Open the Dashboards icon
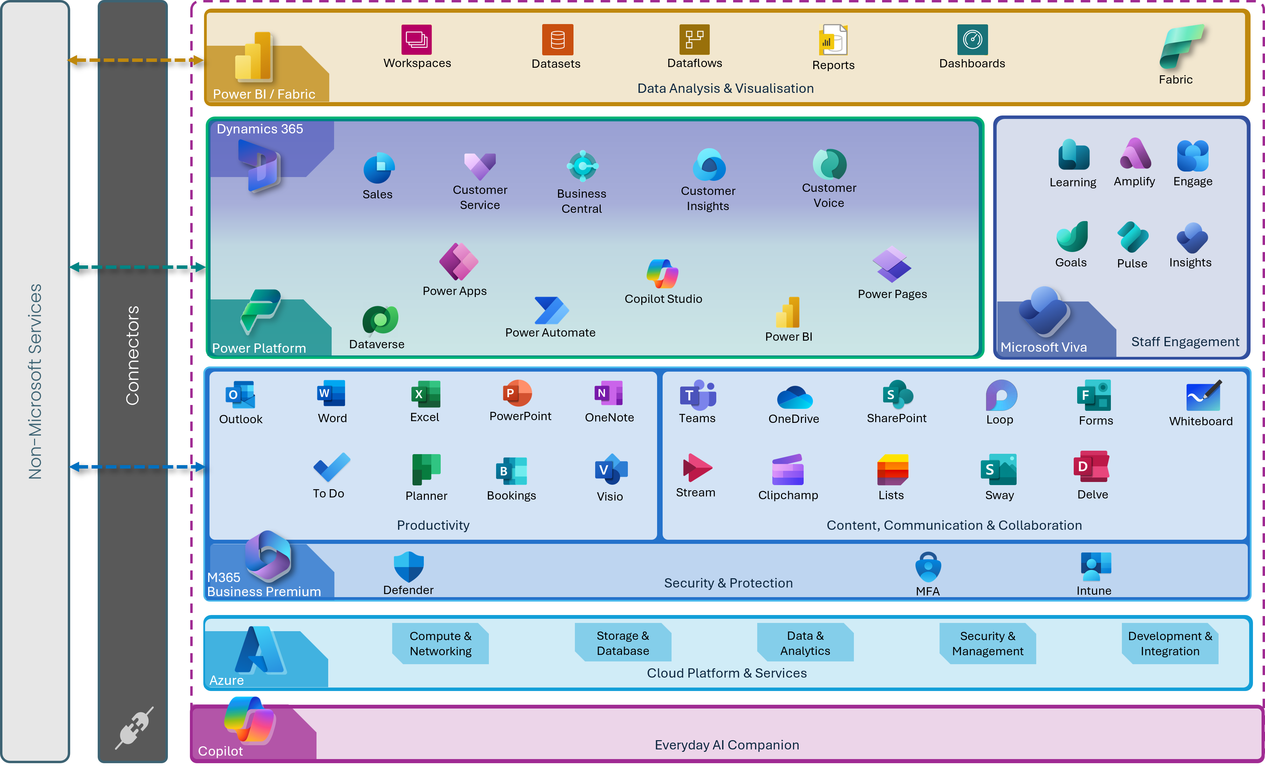The image size is (1265, 768). click(x=972, y=40)
